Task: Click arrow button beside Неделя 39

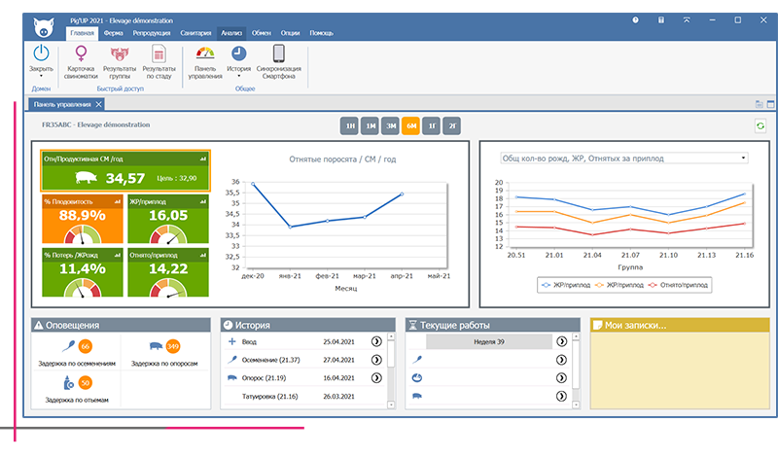Action: [x=561, y=342]
